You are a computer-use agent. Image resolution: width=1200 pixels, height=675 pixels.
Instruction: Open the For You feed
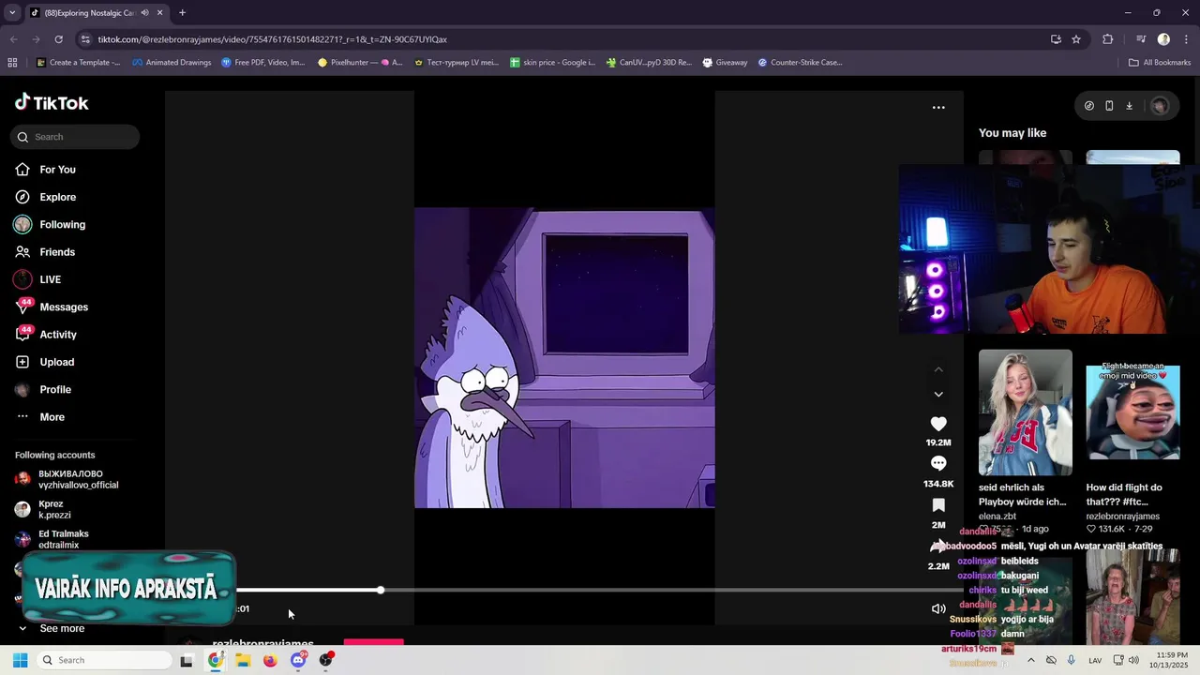(58, 170)
